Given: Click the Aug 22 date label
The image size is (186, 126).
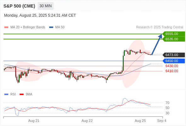Looking at the screenshot, I should tap(87, 121).
